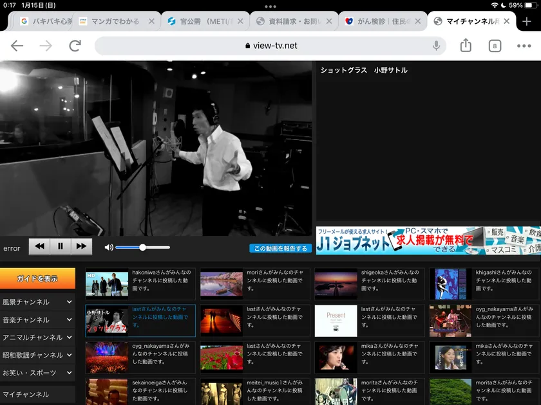Open a new tab with plus icon
Screen dimensions: 541x405
[x=527, y=21]
